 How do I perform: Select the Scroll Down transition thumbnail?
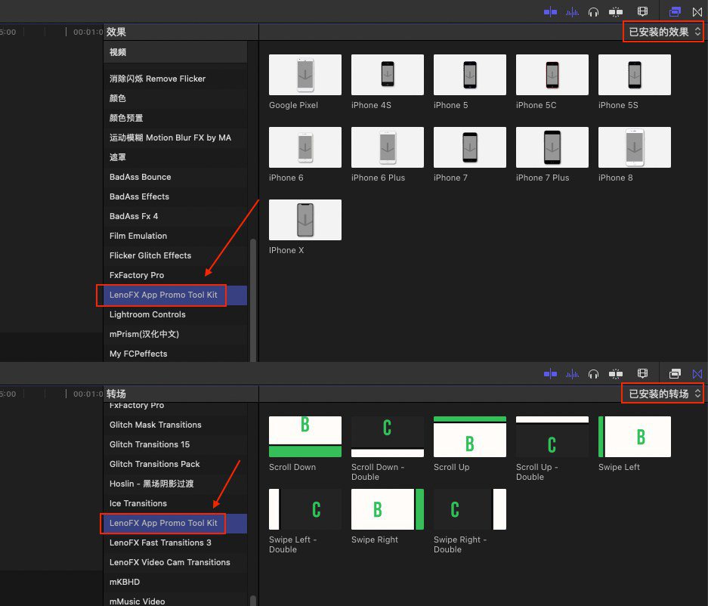tap(305, 437)
